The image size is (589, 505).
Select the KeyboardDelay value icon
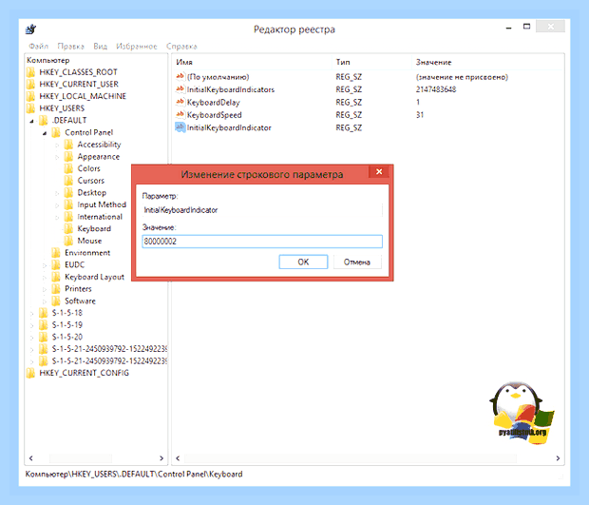coord(180,102)
